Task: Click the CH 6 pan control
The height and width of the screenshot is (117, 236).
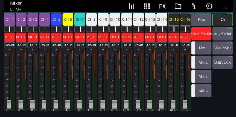Action: [x=68, y=29]
